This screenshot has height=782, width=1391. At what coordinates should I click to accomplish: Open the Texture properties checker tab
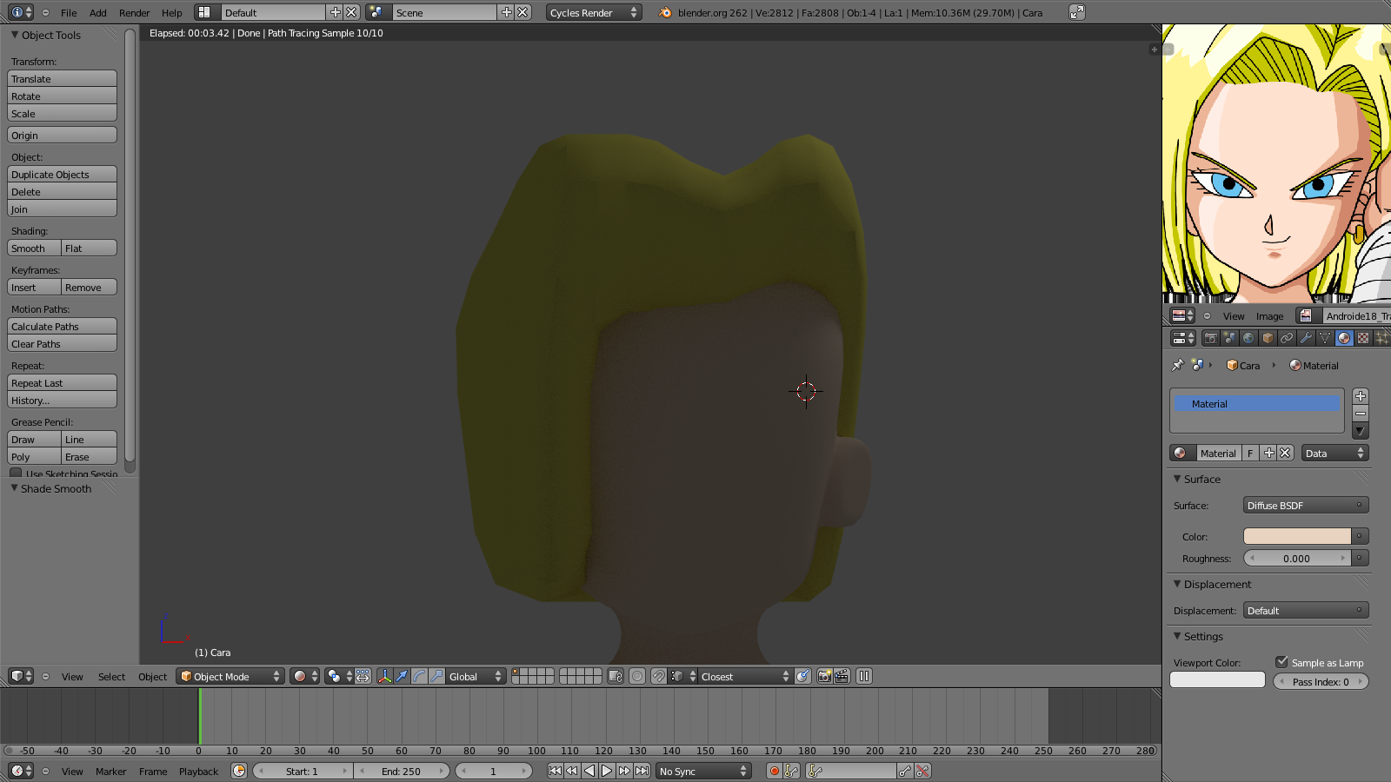1363,338
